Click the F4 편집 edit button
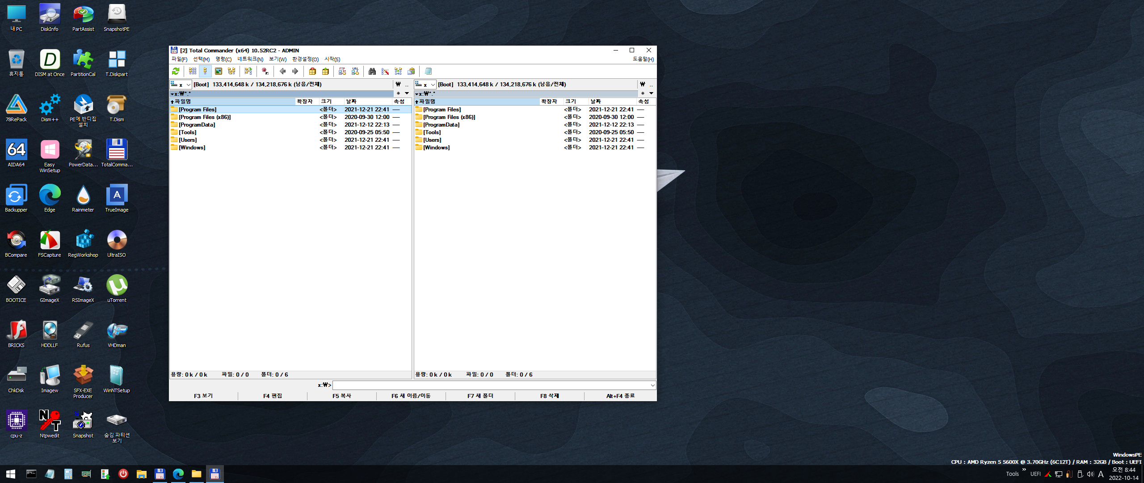The width and height of the screenshot is (1144, 483). (x=273, y=396)
